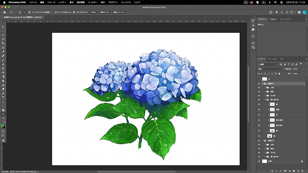Select the Frame tool
Viewport: 308px width, 173px height.
click(3, 47)
